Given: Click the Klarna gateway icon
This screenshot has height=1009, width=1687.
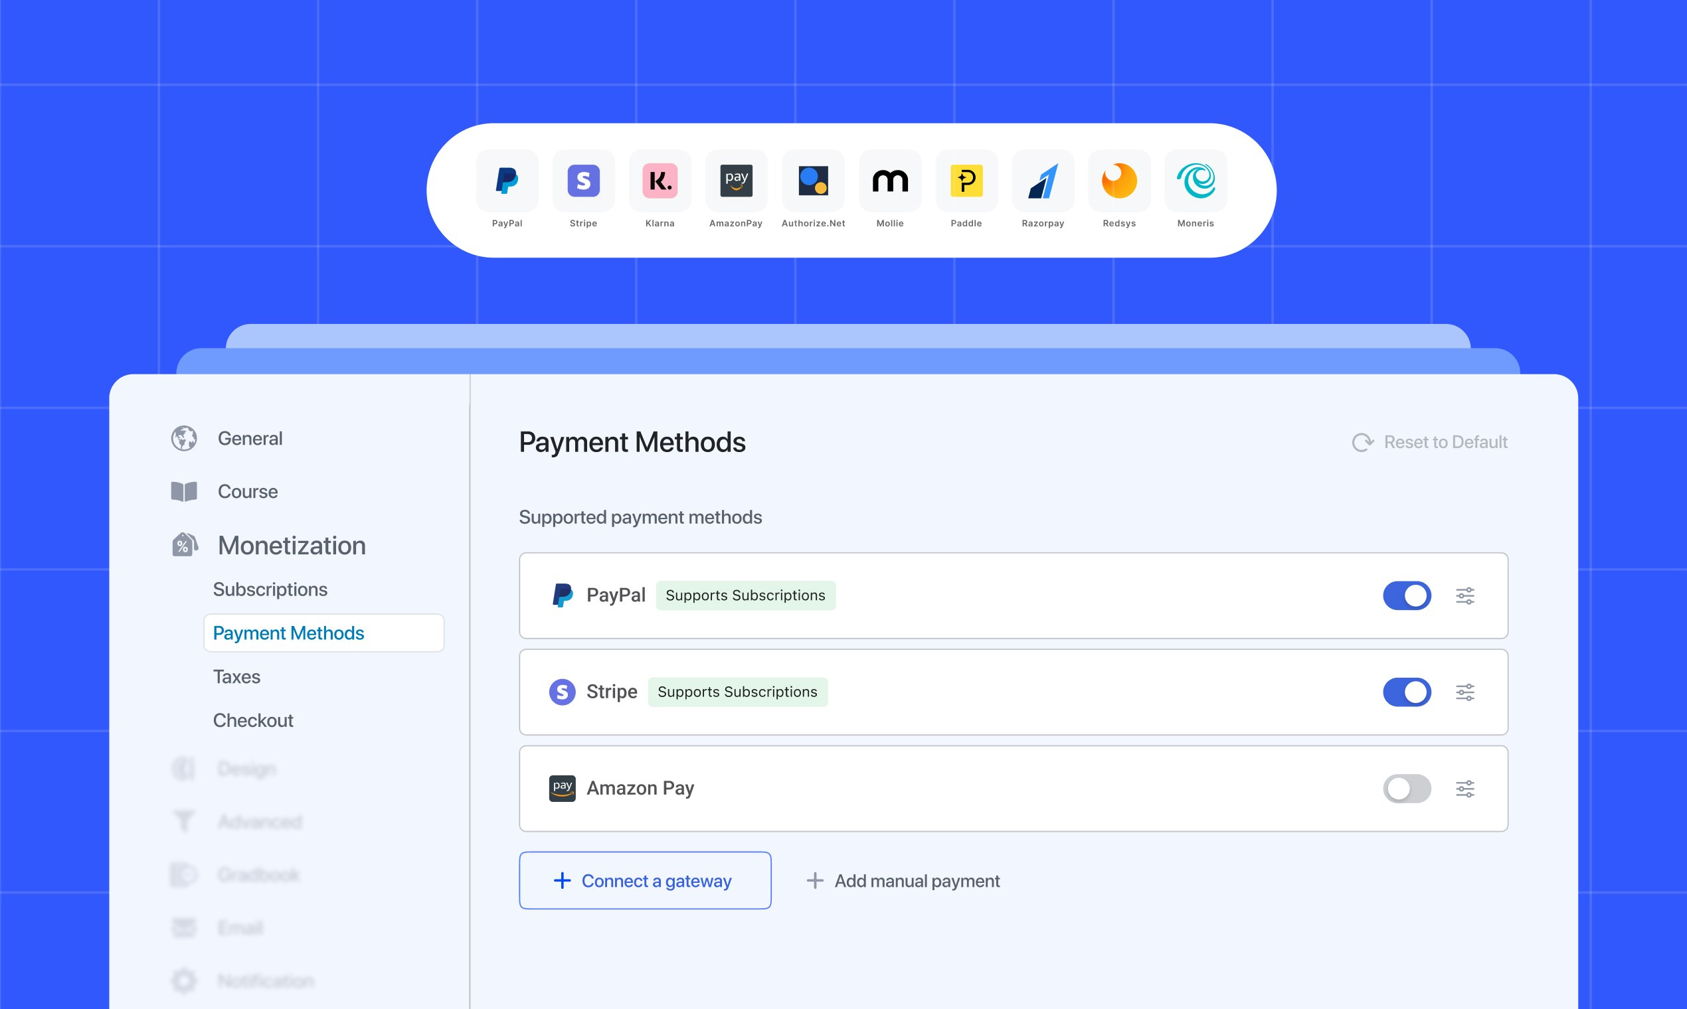Looking at the screenshot, I should point(660,181).
